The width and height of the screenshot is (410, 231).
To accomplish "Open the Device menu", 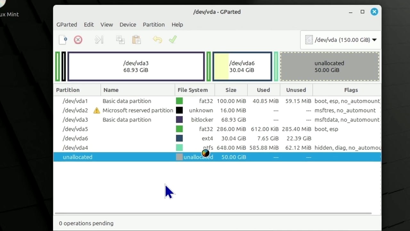I will click(x=128, y=25).
